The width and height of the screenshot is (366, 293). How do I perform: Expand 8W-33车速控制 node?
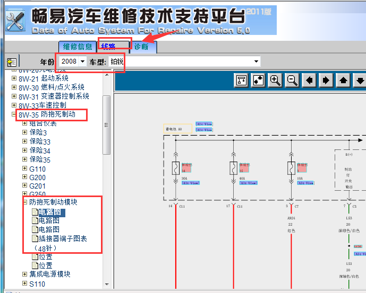14,105
